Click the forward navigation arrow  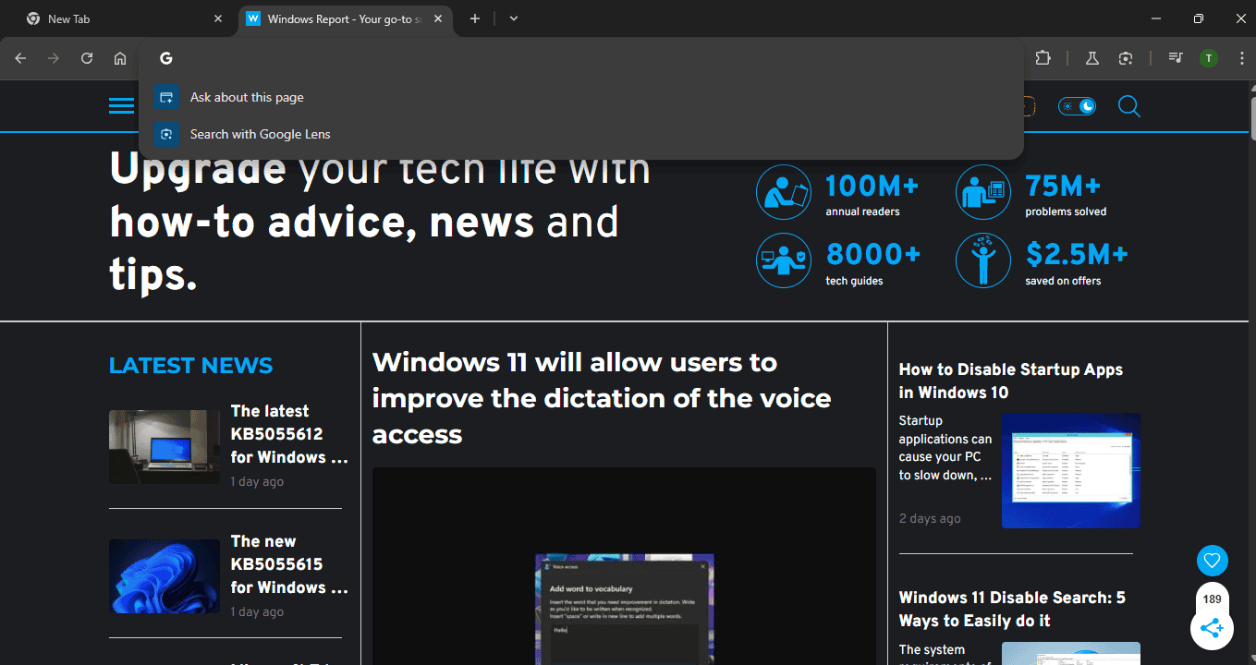54,58
